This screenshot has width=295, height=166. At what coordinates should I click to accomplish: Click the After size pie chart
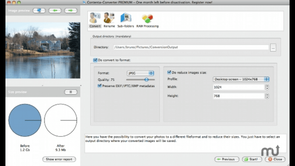pyautogui.click(x=61, y=120)
